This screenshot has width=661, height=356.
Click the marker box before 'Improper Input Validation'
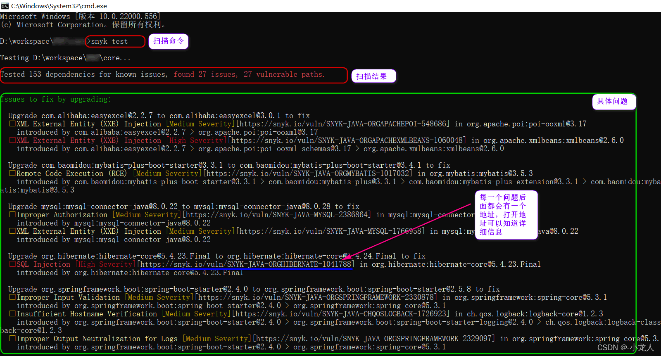point(12,297)
